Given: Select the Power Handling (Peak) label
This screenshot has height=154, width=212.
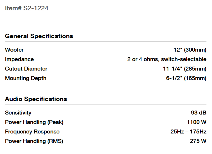Looking at the screenshot, I should point(34,122).
